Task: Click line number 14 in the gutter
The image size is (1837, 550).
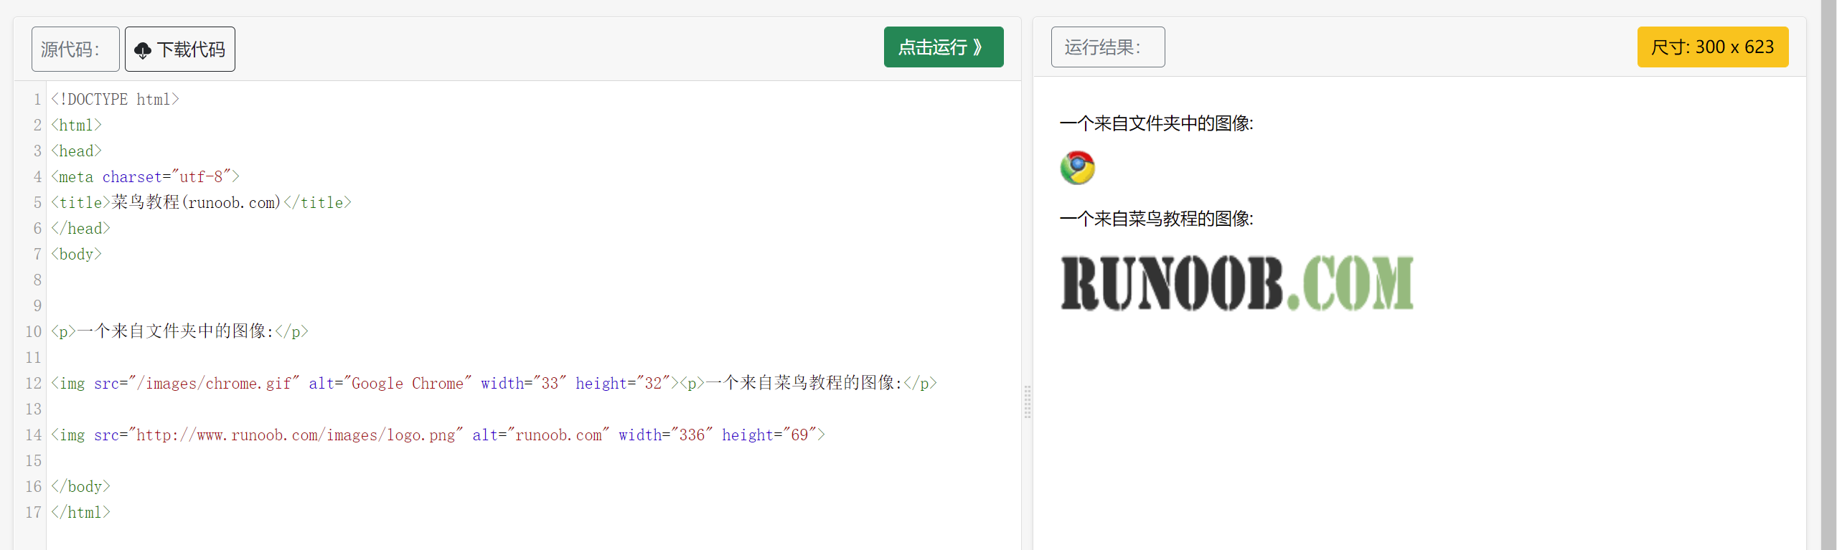Action: (34, 435)
